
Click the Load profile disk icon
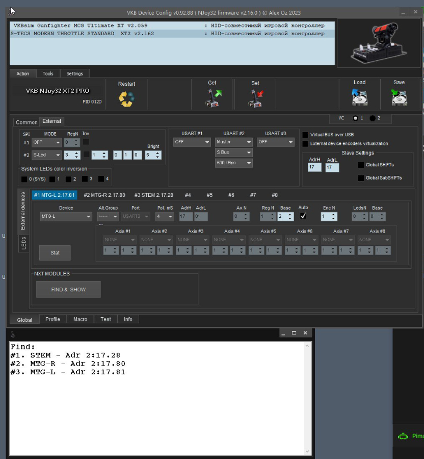point(359,97)
